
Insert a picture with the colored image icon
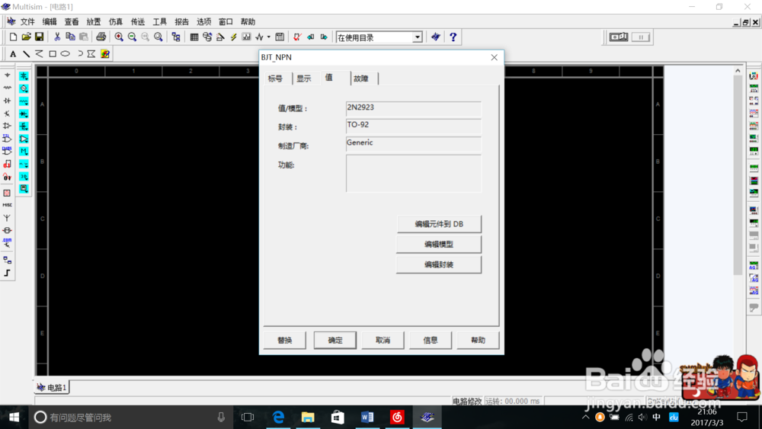pyautogui.click(x=105, y=54)
